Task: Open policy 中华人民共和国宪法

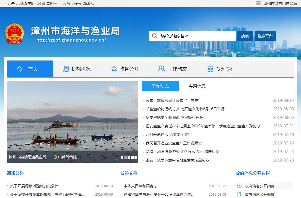Action: pos(141,186)
